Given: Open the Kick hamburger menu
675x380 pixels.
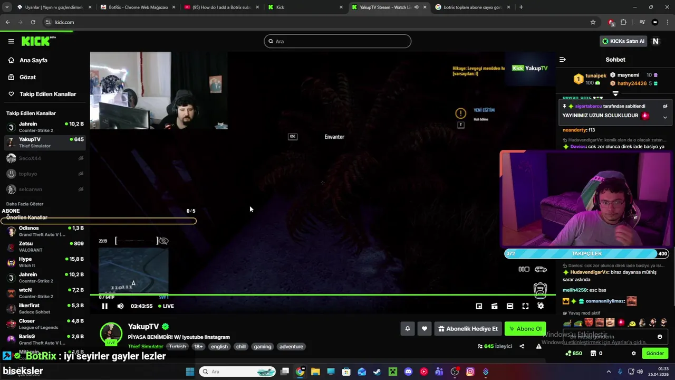Looking at the screenshot, I should (x=11, y=41).
